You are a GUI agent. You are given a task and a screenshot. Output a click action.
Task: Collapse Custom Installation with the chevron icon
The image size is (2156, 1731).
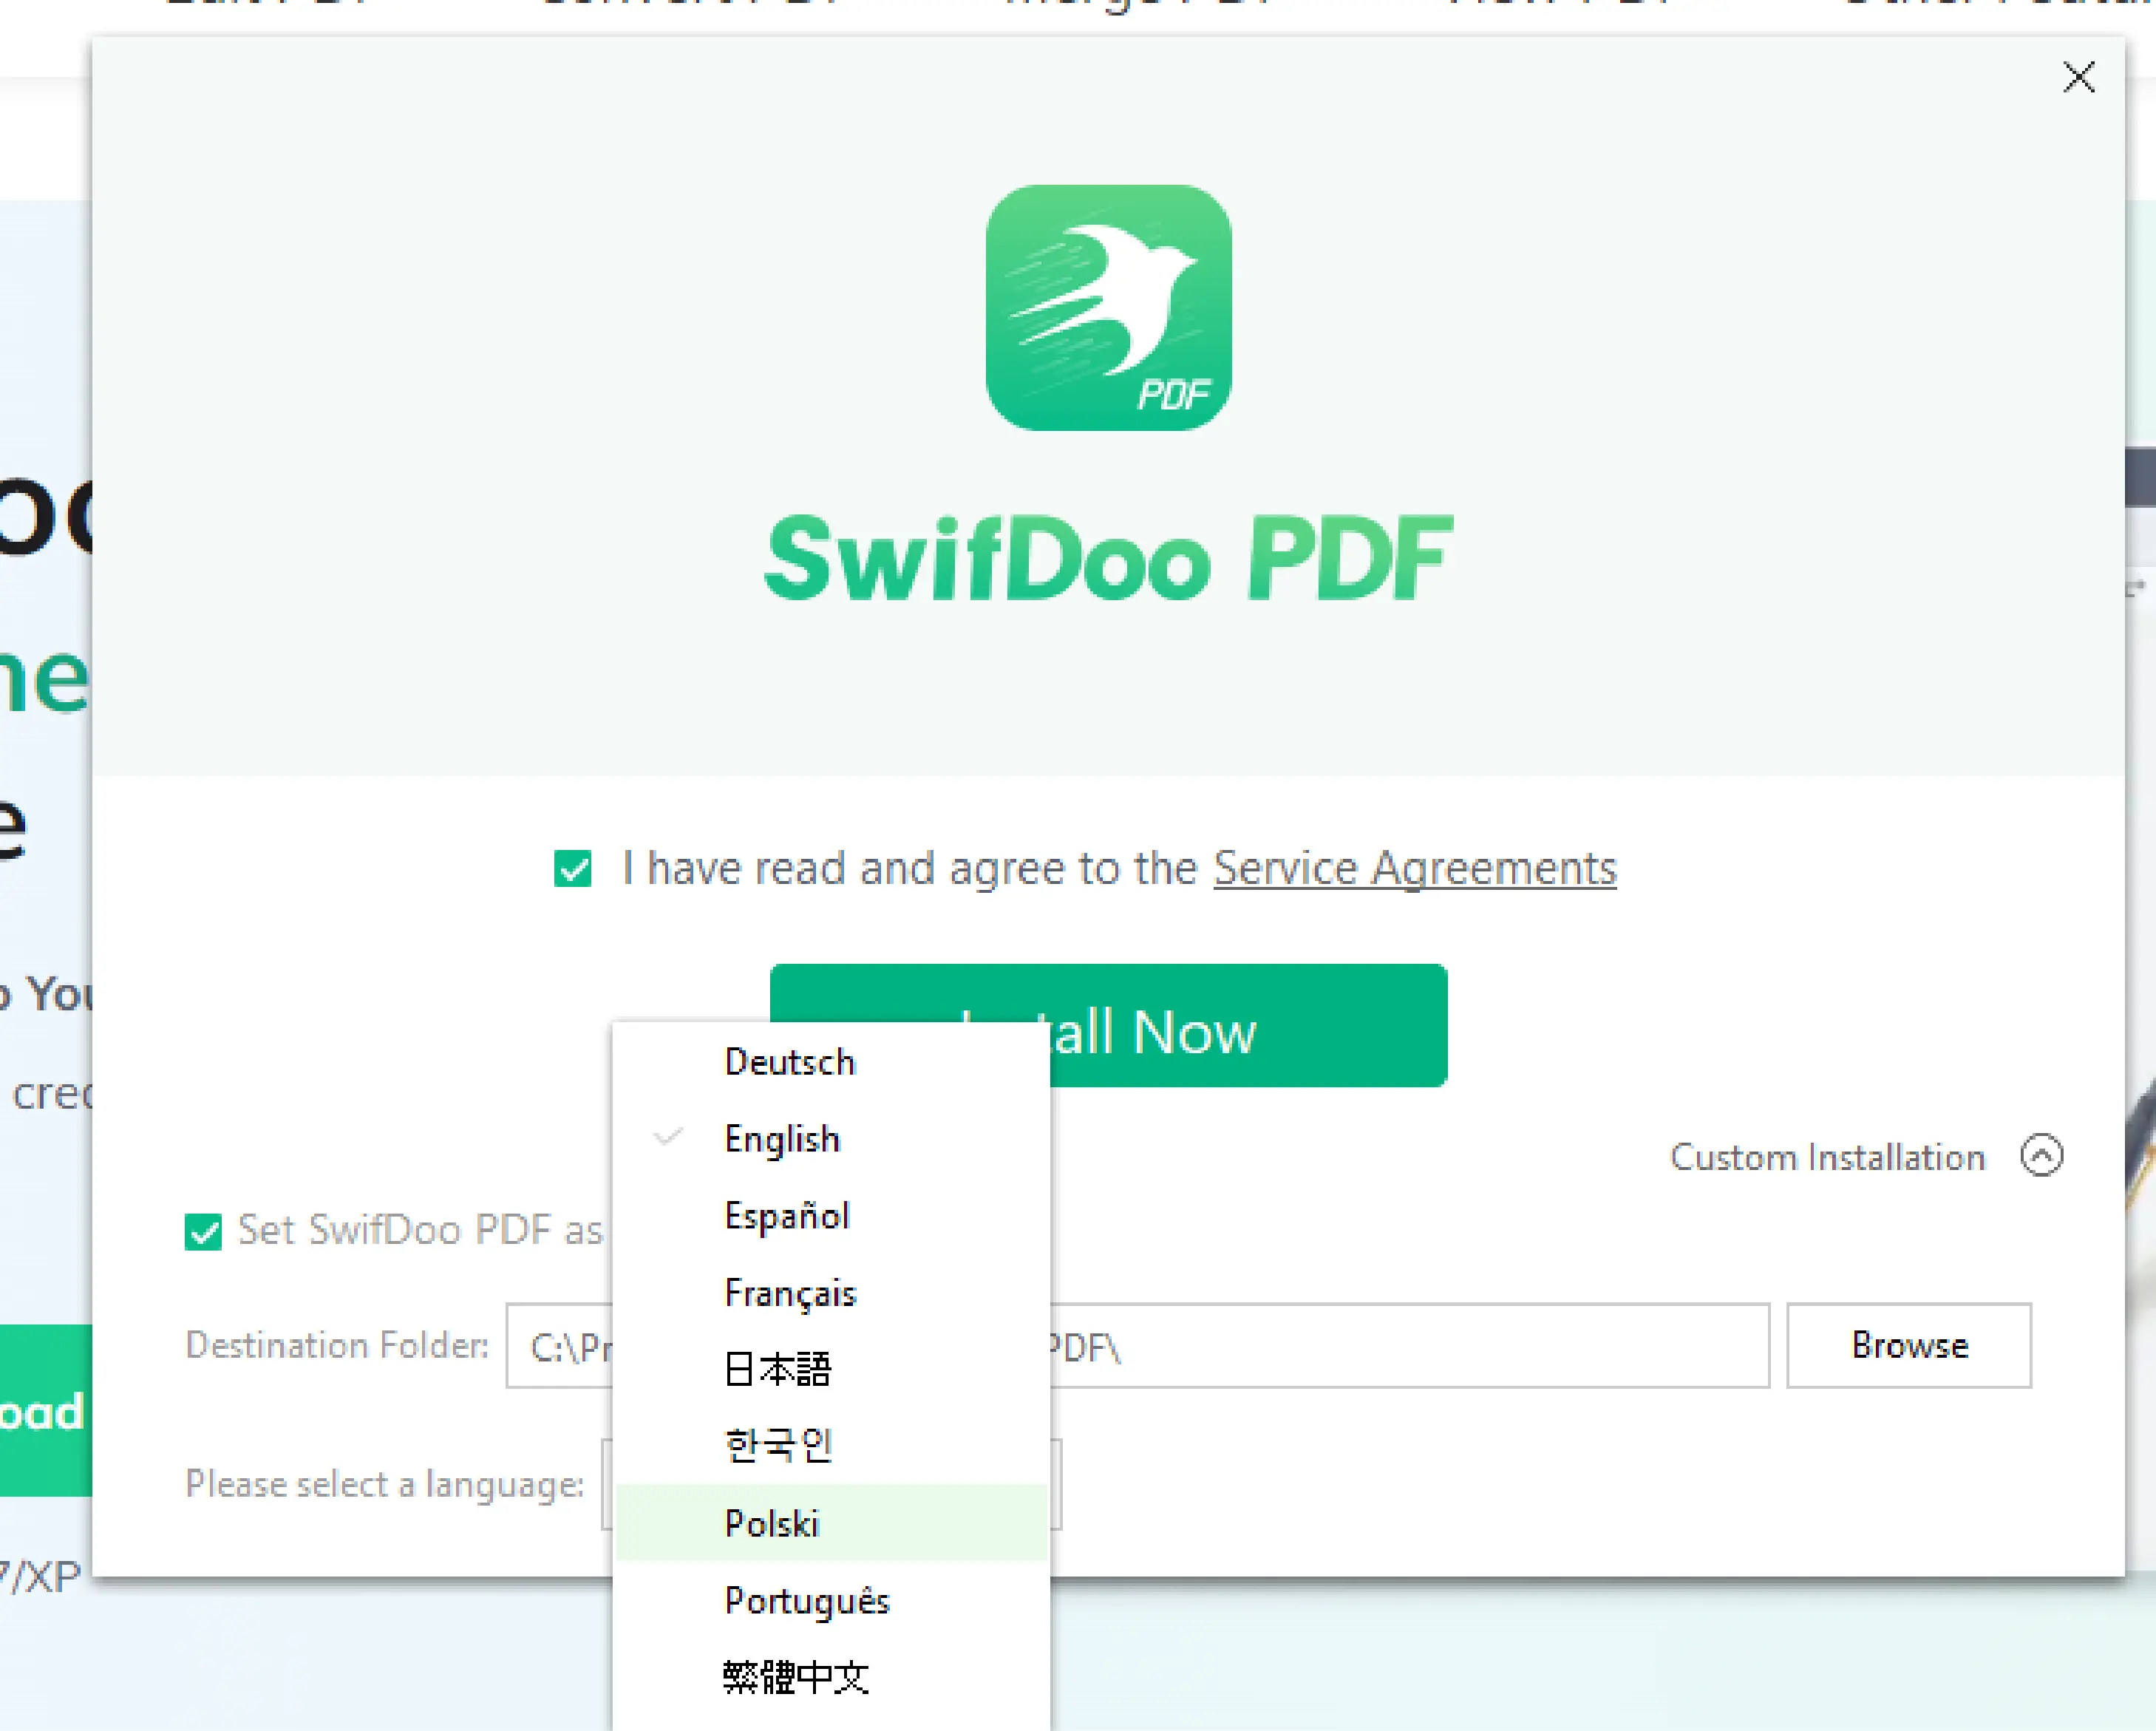tap(2041, 1156)
